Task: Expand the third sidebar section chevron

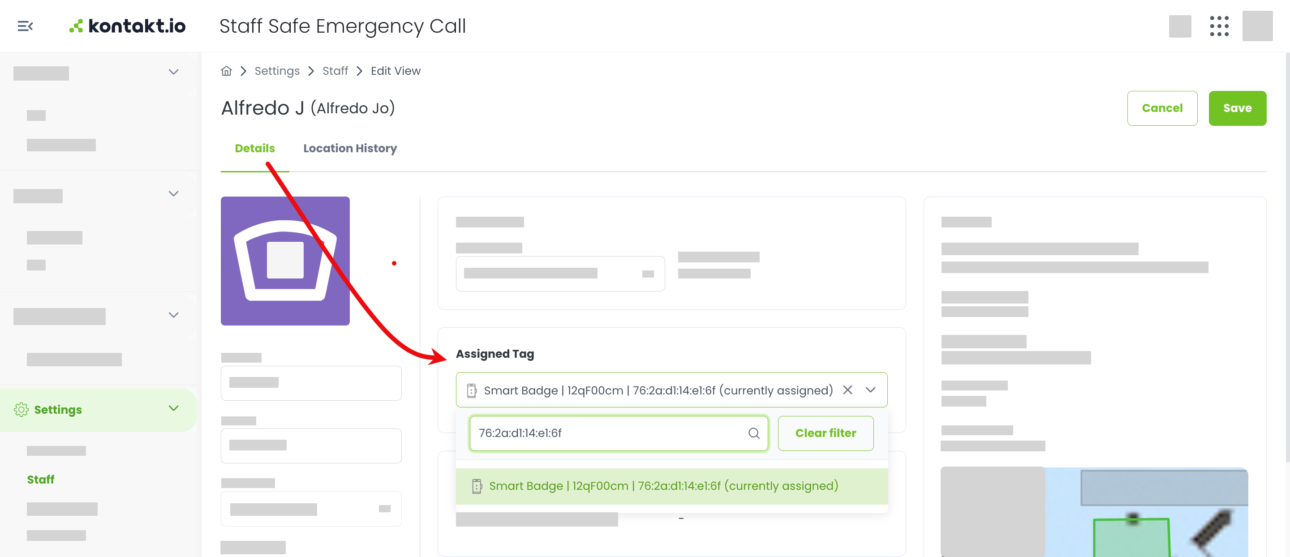Action: (173, 315)
